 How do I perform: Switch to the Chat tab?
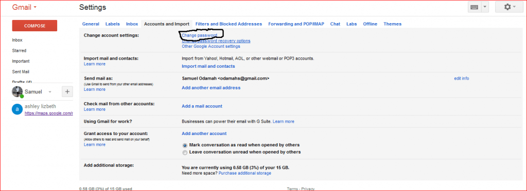click(335, 24)
